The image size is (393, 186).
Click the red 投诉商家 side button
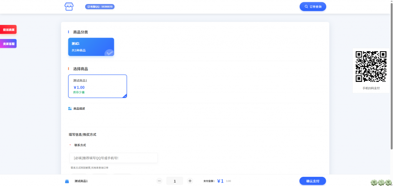8,29
